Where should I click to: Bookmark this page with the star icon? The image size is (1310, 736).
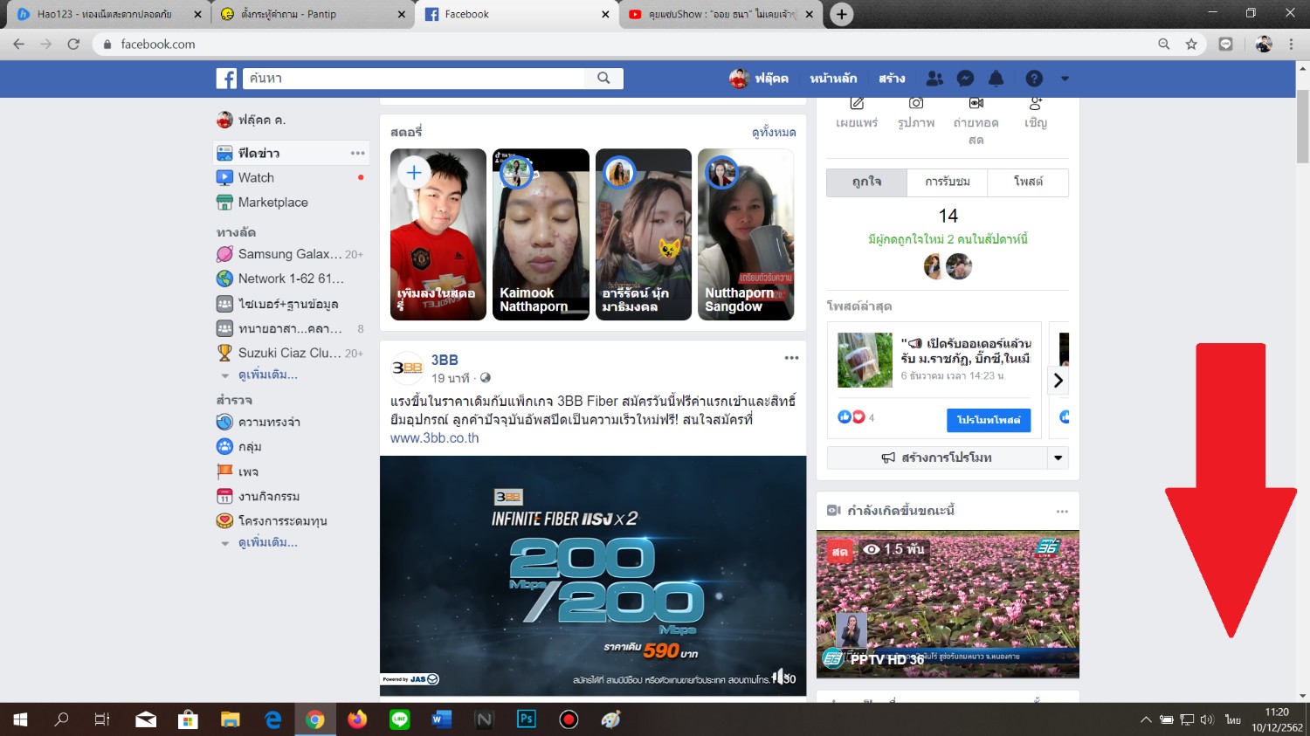click(x=1191, y=44)
